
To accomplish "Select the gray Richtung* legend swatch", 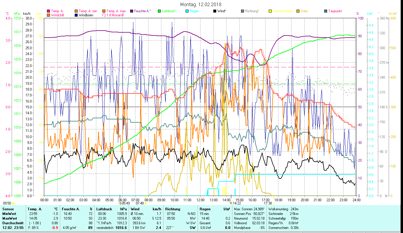I will (242, 11).
